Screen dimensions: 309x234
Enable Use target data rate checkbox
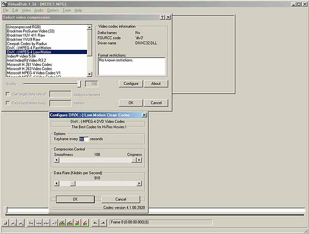pyautogui.click(x=8, y=94)
